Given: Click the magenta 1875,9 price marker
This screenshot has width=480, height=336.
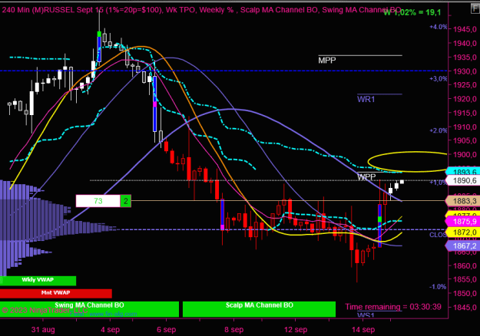Looking at the screenshot, I should coord(463,222).
